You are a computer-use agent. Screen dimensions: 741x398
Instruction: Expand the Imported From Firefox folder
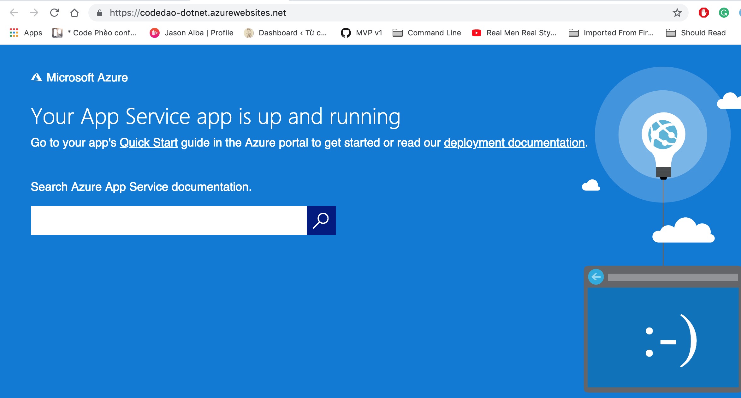(x=611, y=33)
